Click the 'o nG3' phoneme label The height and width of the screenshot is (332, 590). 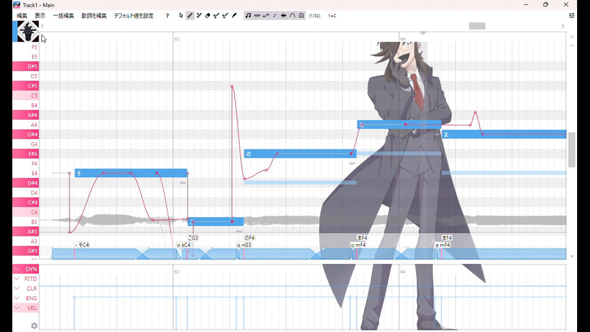(x=244, y=245)
